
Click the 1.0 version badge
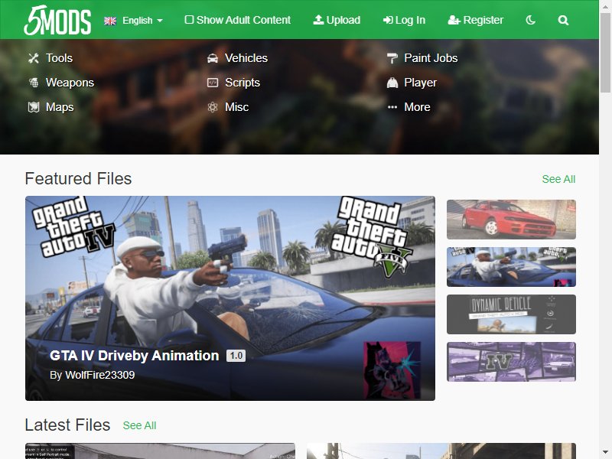coord(236,356)
